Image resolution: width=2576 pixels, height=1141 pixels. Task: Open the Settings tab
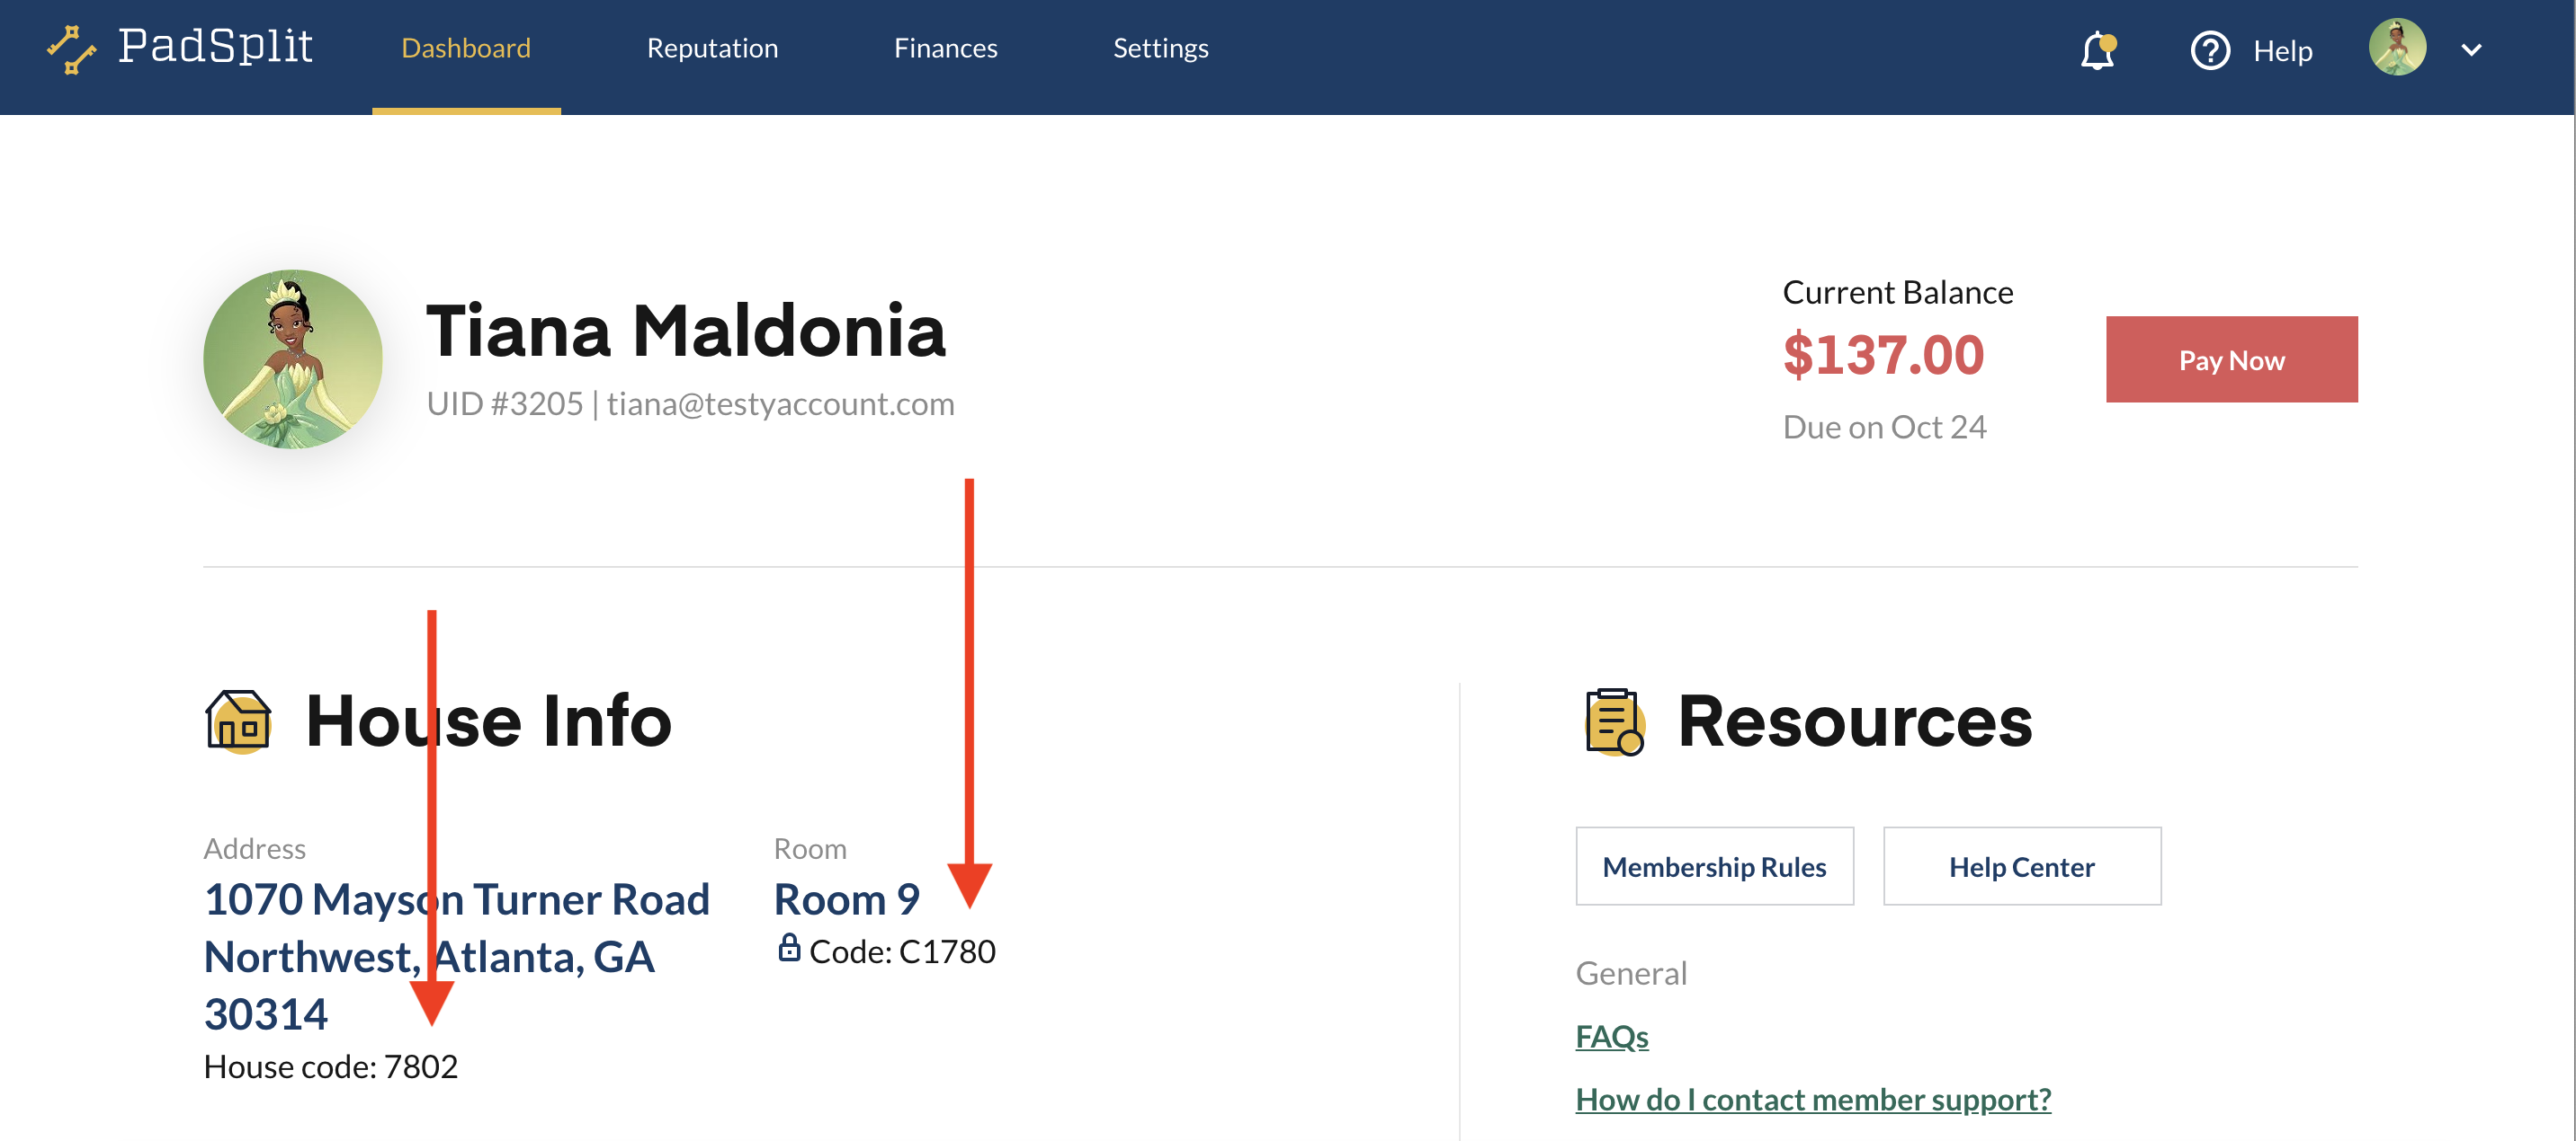pos(1160,48)
